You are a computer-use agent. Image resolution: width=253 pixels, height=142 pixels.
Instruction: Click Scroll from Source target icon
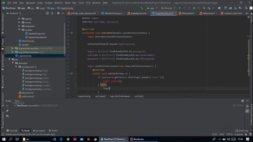coord(47,13)
